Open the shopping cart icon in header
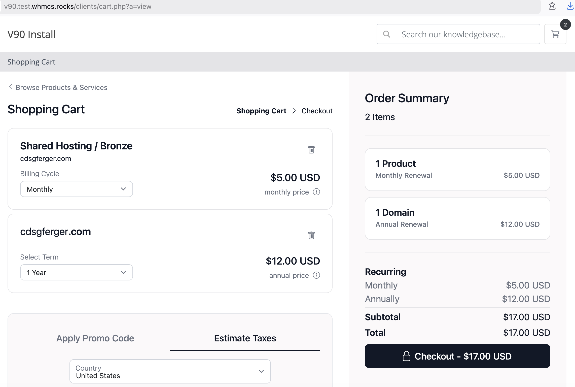 tap(555, 34)
